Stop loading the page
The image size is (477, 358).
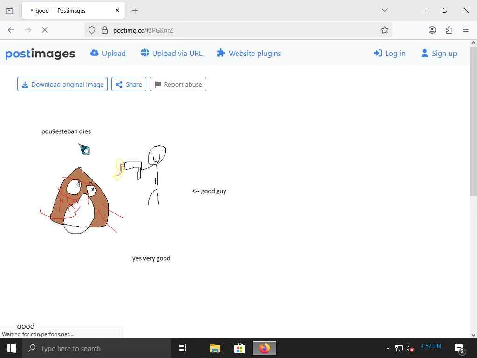44,30
